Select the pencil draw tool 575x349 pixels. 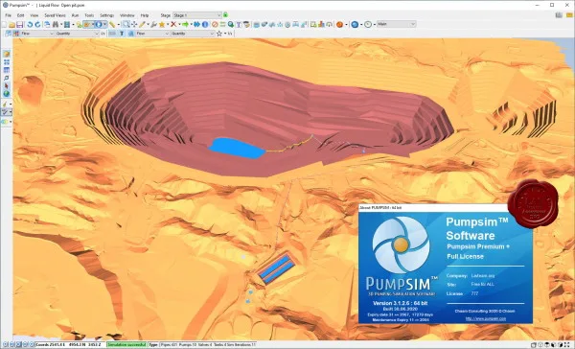[142, 25]
